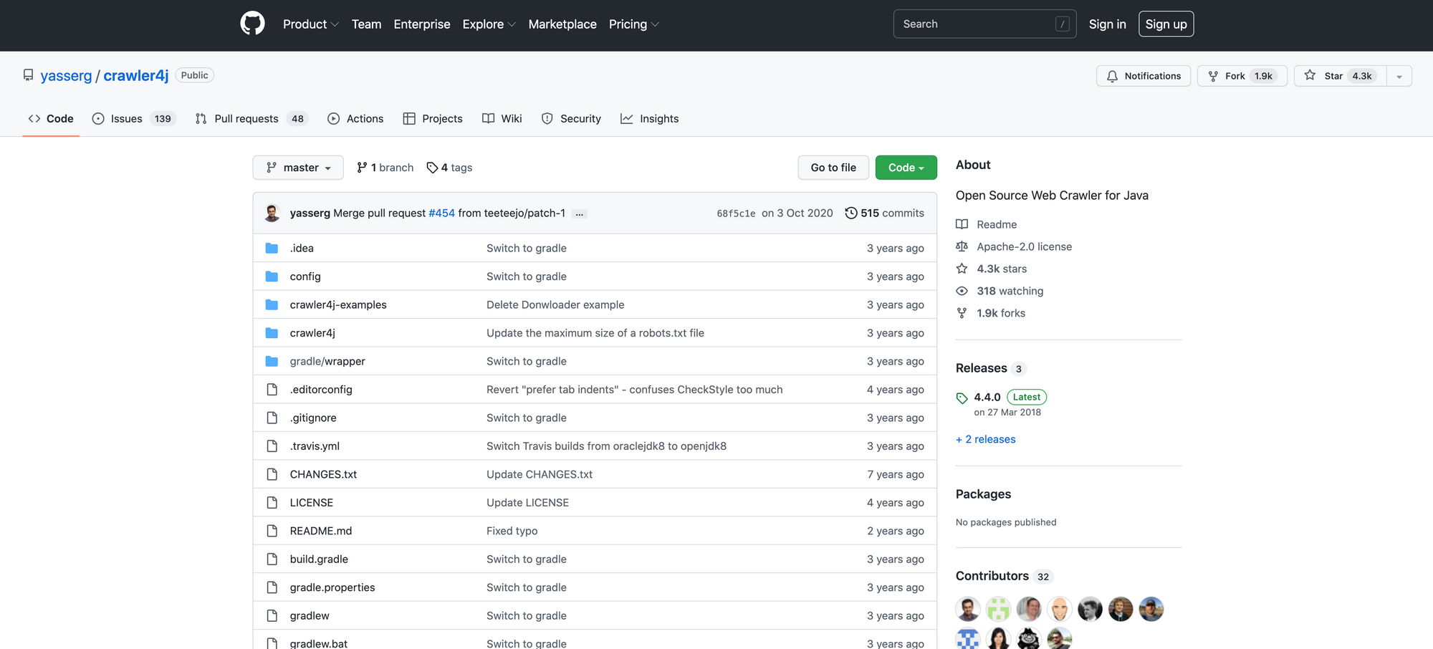The image size is (1433, 649).
Task: Click the branch icon next to 1 branch
Action: (362, 168)
